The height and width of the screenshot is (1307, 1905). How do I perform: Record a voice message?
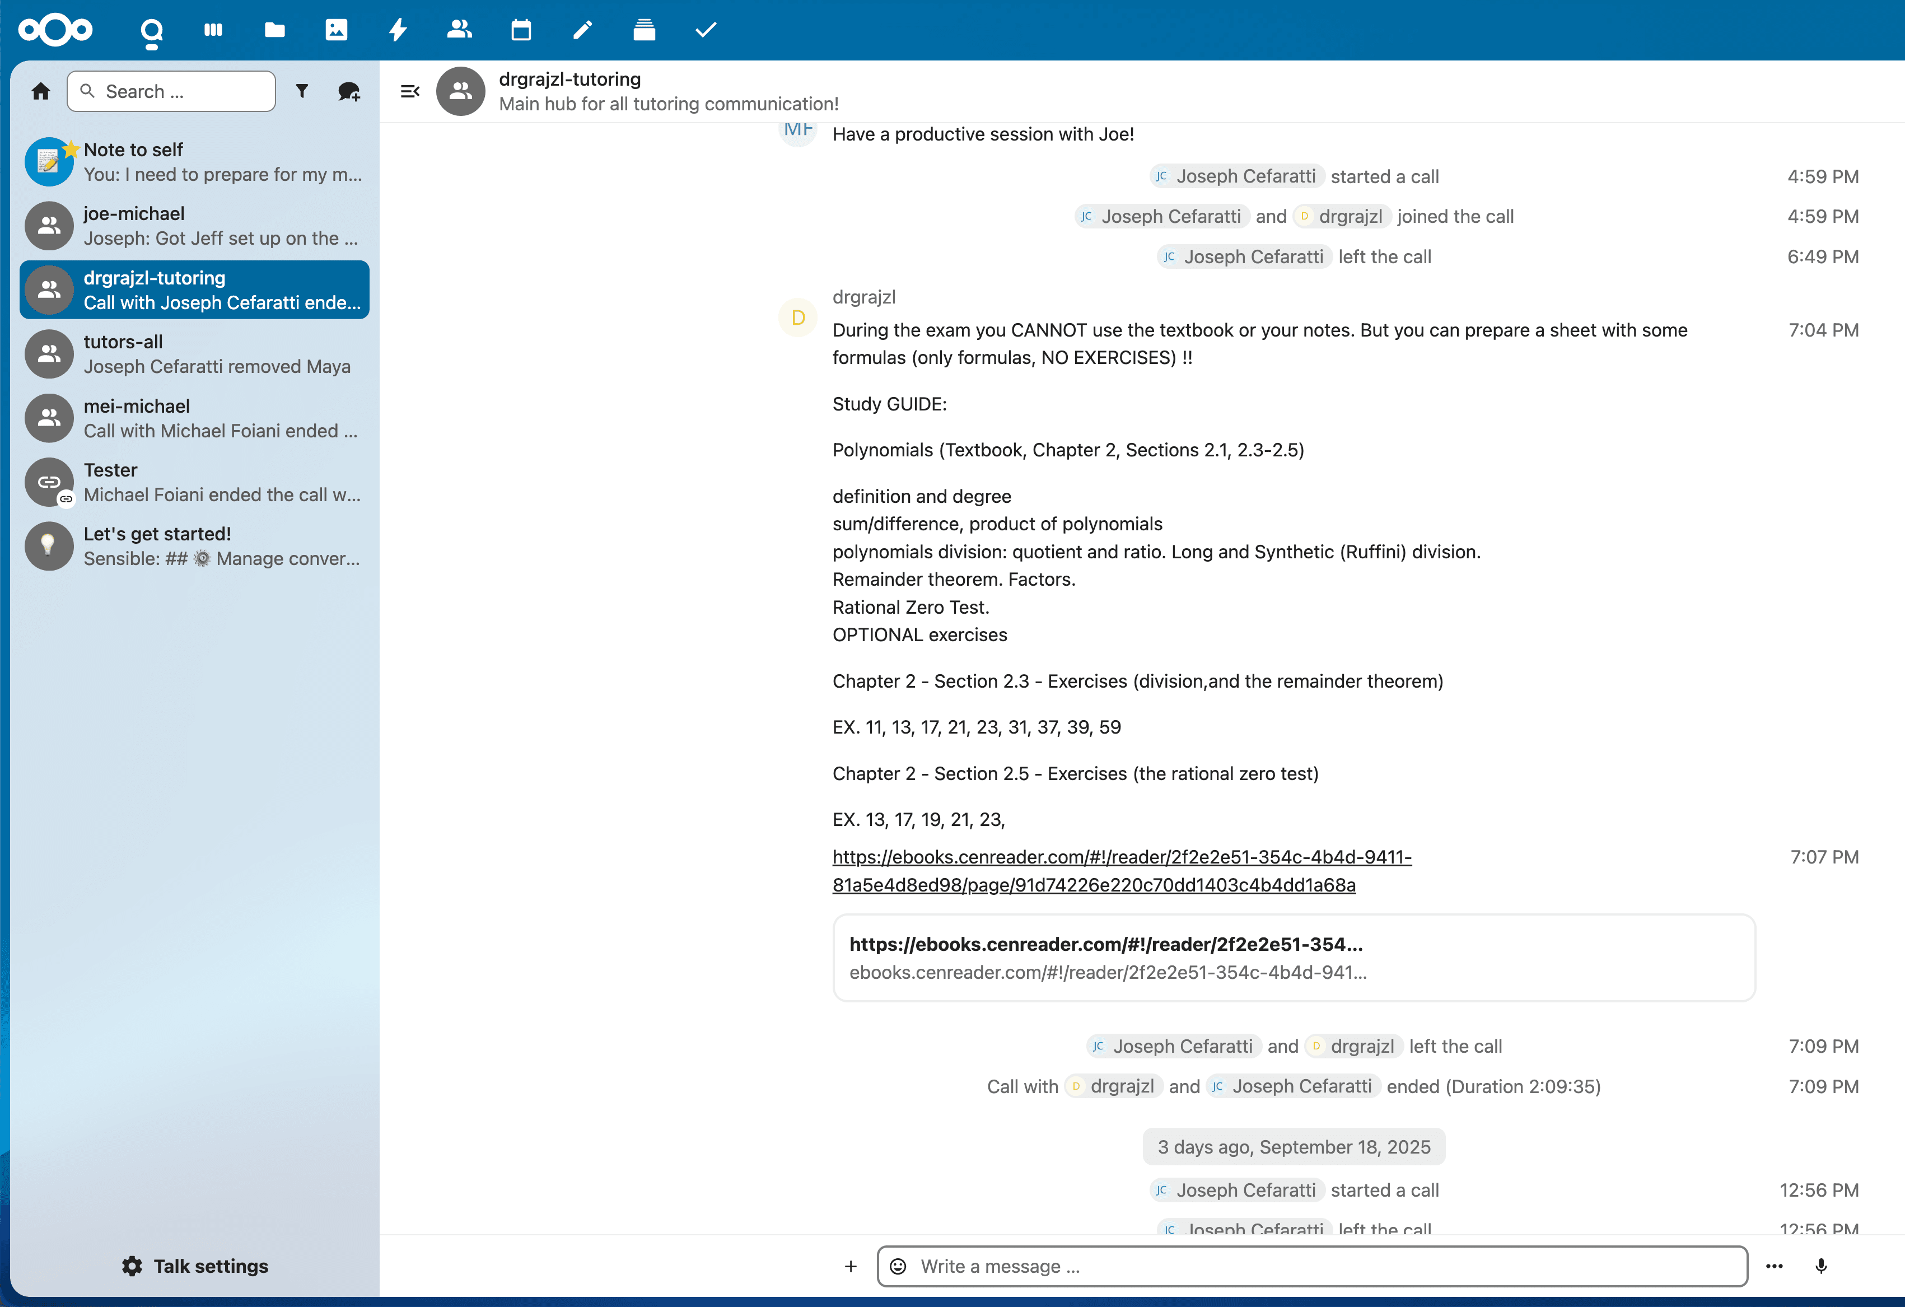coord(1822,1266)
